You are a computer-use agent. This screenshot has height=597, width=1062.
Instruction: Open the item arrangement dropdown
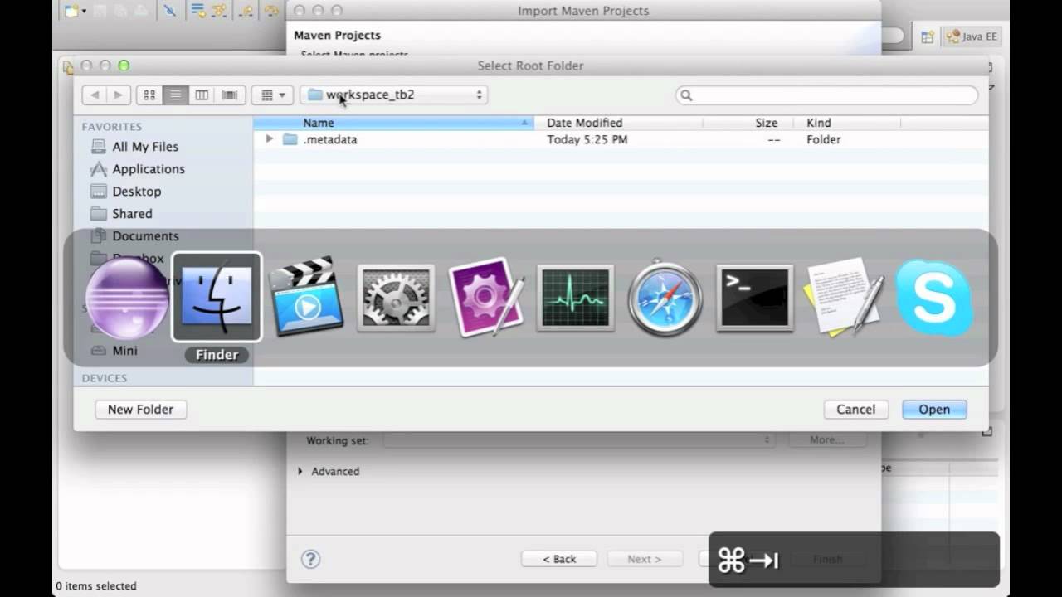click(x=272, y=95)
